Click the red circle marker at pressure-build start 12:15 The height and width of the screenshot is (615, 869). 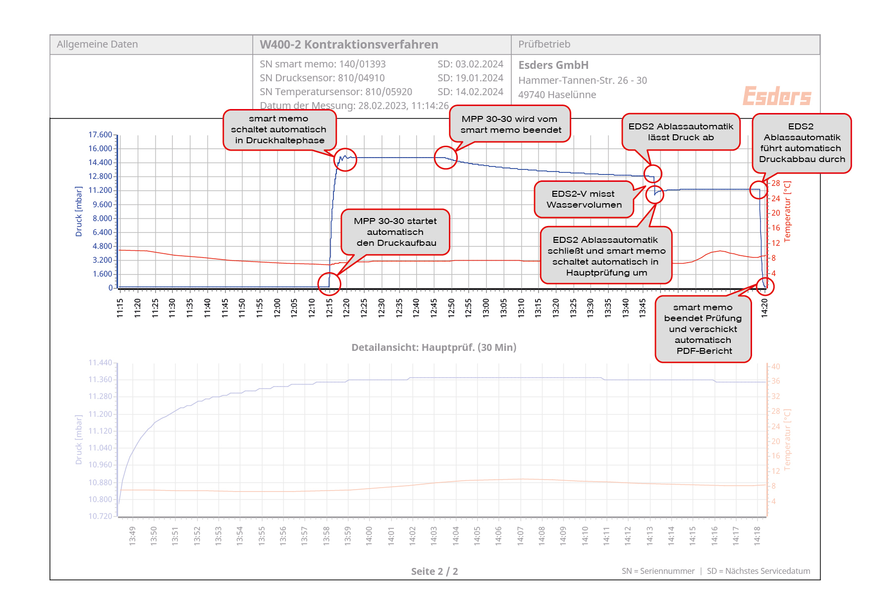point(329,283)
